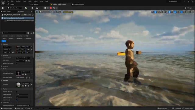Clear Skin Cache Usage array trash icon
The image size is (195, 110).
(29, 78)
